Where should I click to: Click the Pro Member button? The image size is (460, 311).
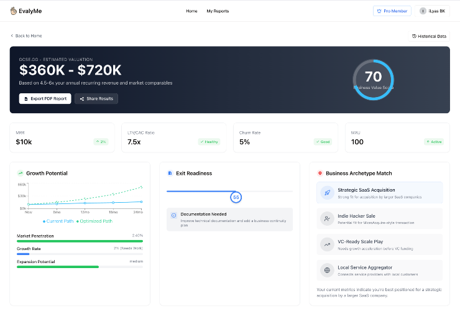pyautogui.click(x=392, y=11)
